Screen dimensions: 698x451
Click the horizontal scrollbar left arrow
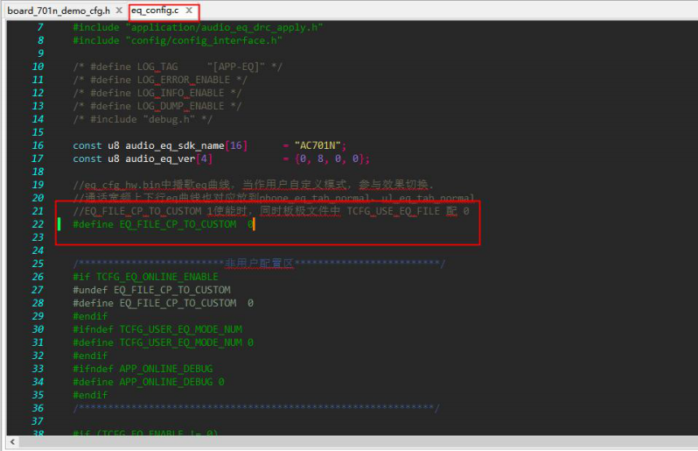[12, 442]
